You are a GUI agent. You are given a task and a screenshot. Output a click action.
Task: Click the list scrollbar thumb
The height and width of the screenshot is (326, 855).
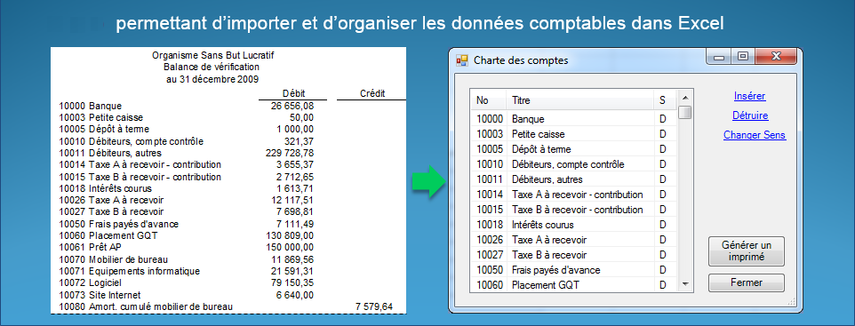[x=685, y=113]
